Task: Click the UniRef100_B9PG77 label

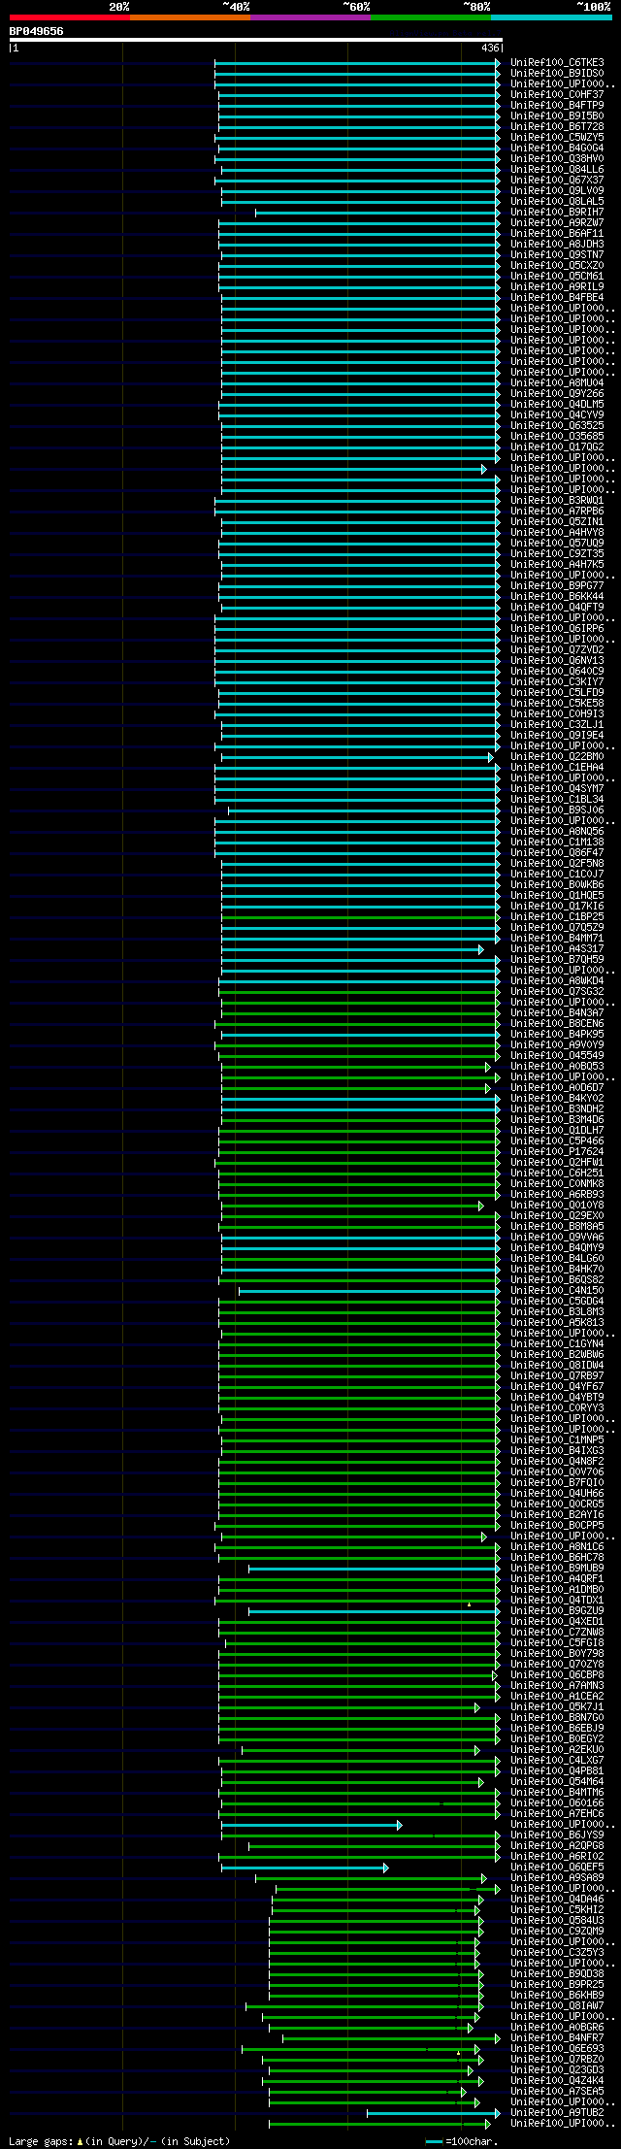Action: coord(557,586)
